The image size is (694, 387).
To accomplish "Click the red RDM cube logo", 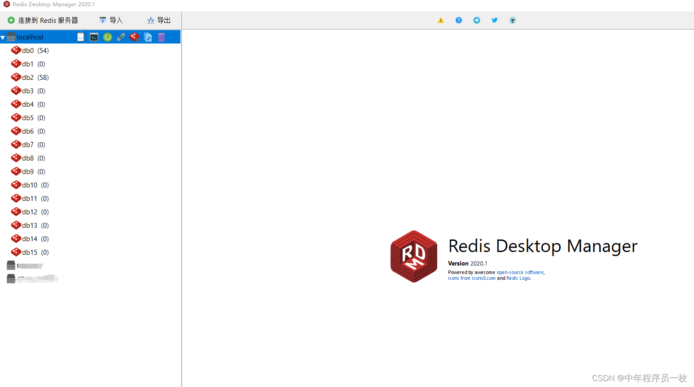I will [414, 257].
